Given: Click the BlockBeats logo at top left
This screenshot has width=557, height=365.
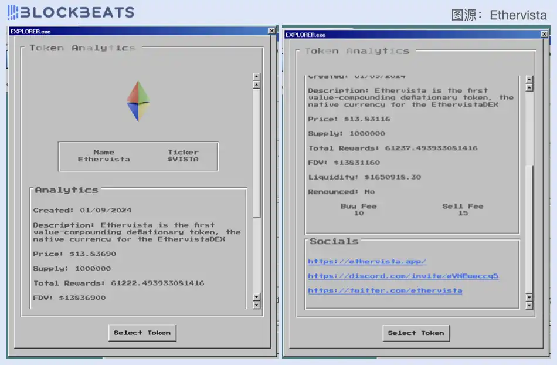Looking at the screenshot, I should (70, 12).
